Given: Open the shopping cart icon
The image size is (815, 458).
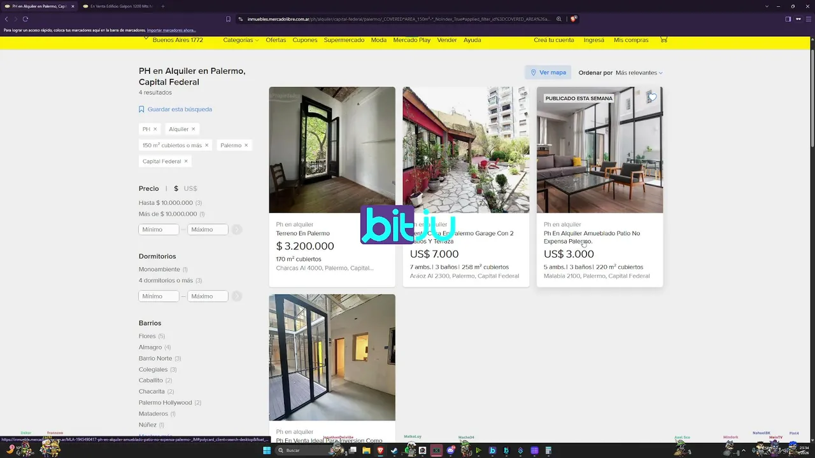Looking at the screenshot, I should (x=663, y=39).
